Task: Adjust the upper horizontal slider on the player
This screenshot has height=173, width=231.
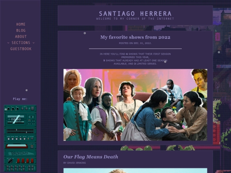Action: [21, 130]
